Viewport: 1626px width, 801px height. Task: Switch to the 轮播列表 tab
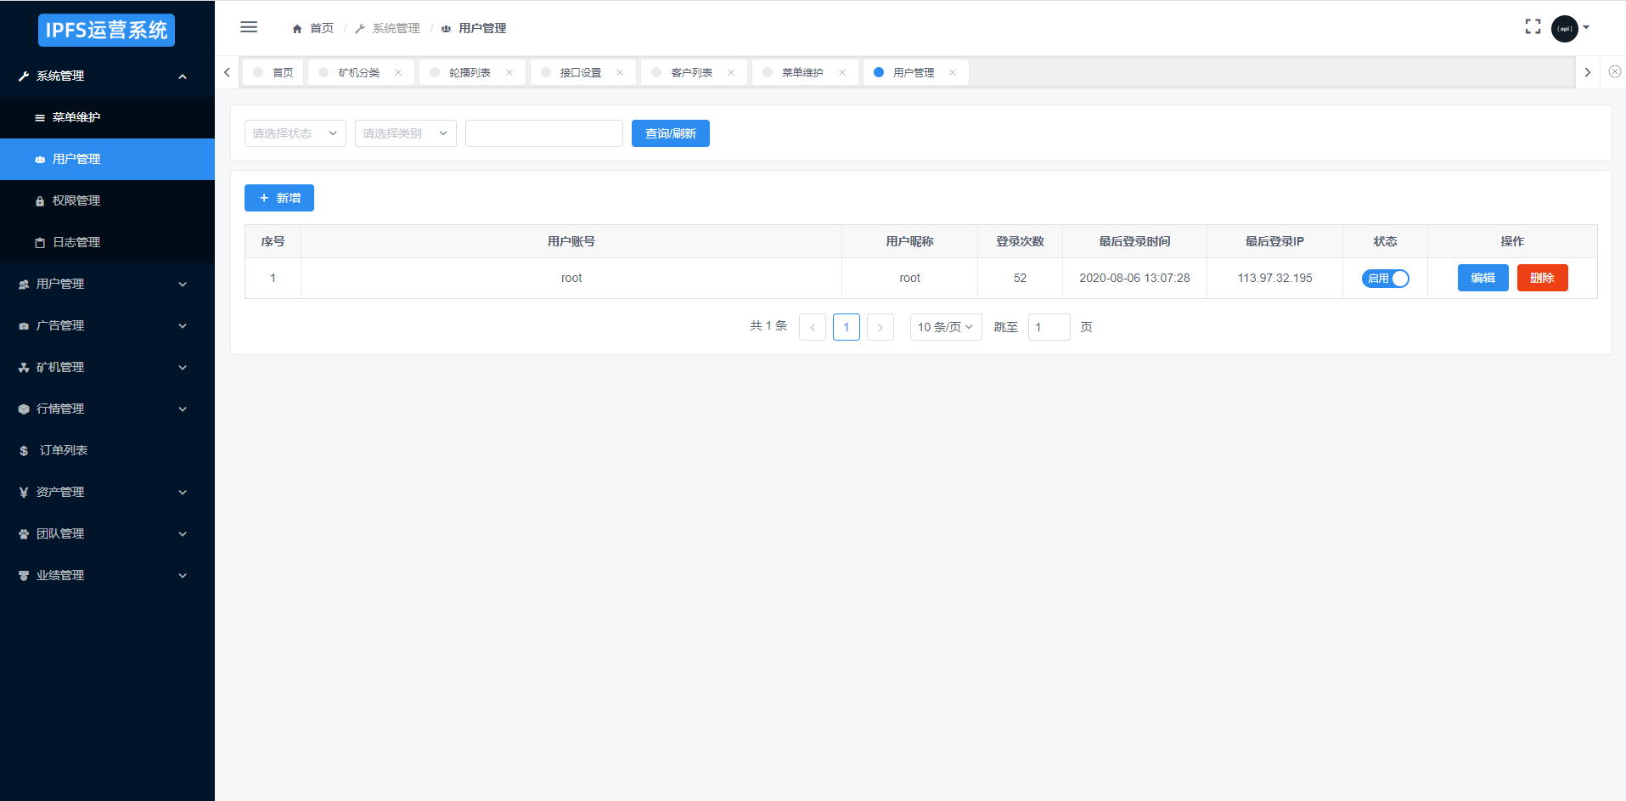[470, 73]
